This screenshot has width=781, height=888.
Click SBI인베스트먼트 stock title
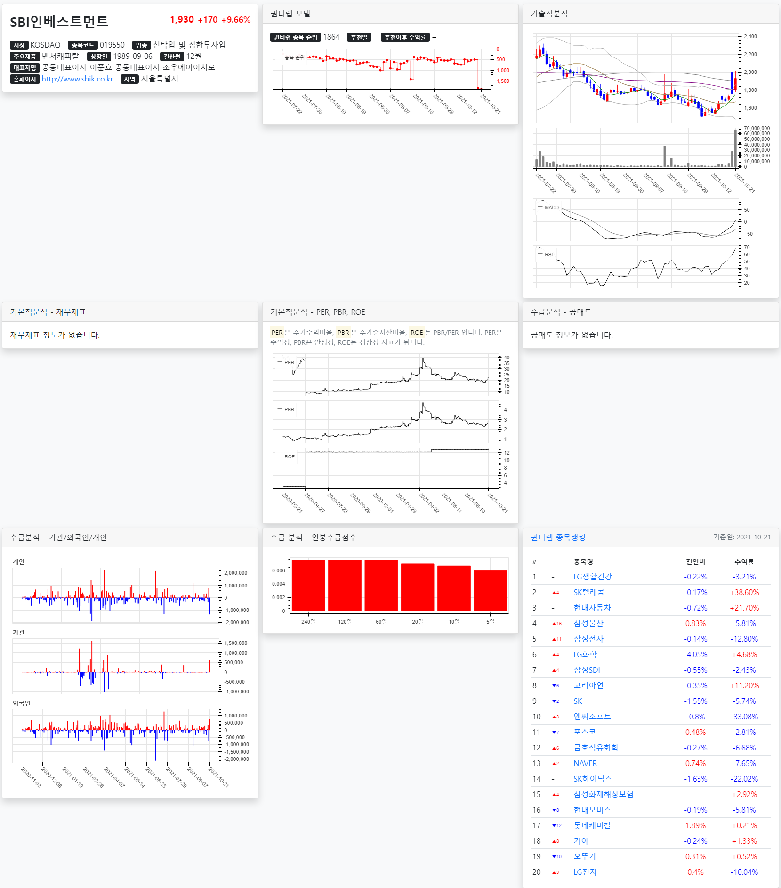(59, 22)
